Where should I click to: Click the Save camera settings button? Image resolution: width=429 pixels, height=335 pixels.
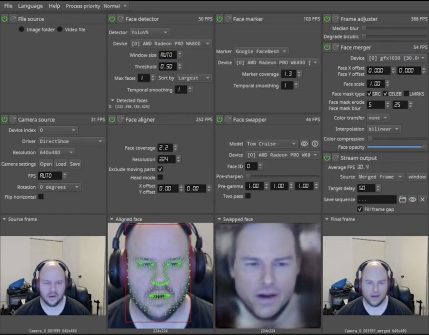pyautogui.click(x=75, y=164)
